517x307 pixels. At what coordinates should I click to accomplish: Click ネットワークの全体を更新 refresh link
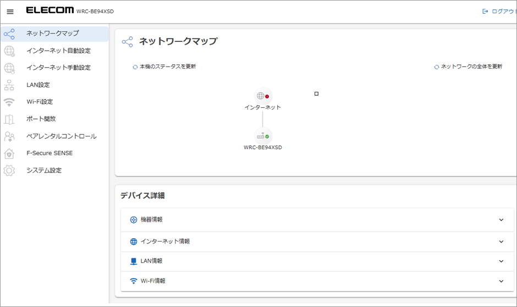pos(468,67)
